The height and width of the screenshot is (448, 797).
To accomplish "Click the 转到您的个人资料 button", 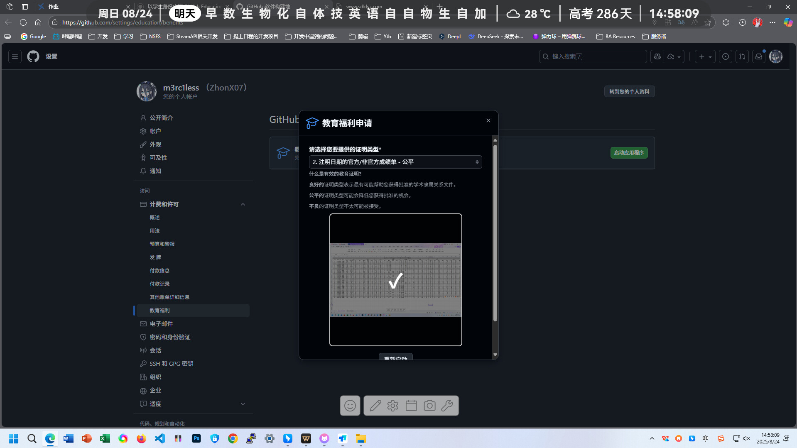I will tap(629, 91).
